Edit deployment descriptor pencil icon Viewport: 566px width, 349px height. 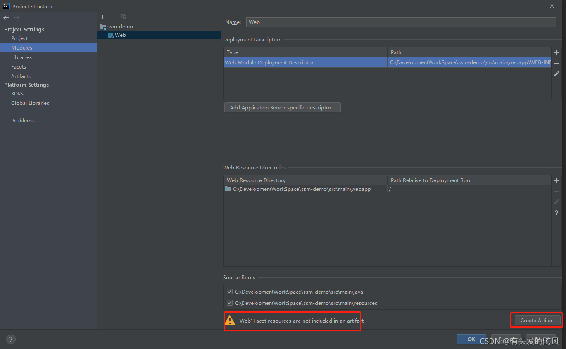coord(556,74)
